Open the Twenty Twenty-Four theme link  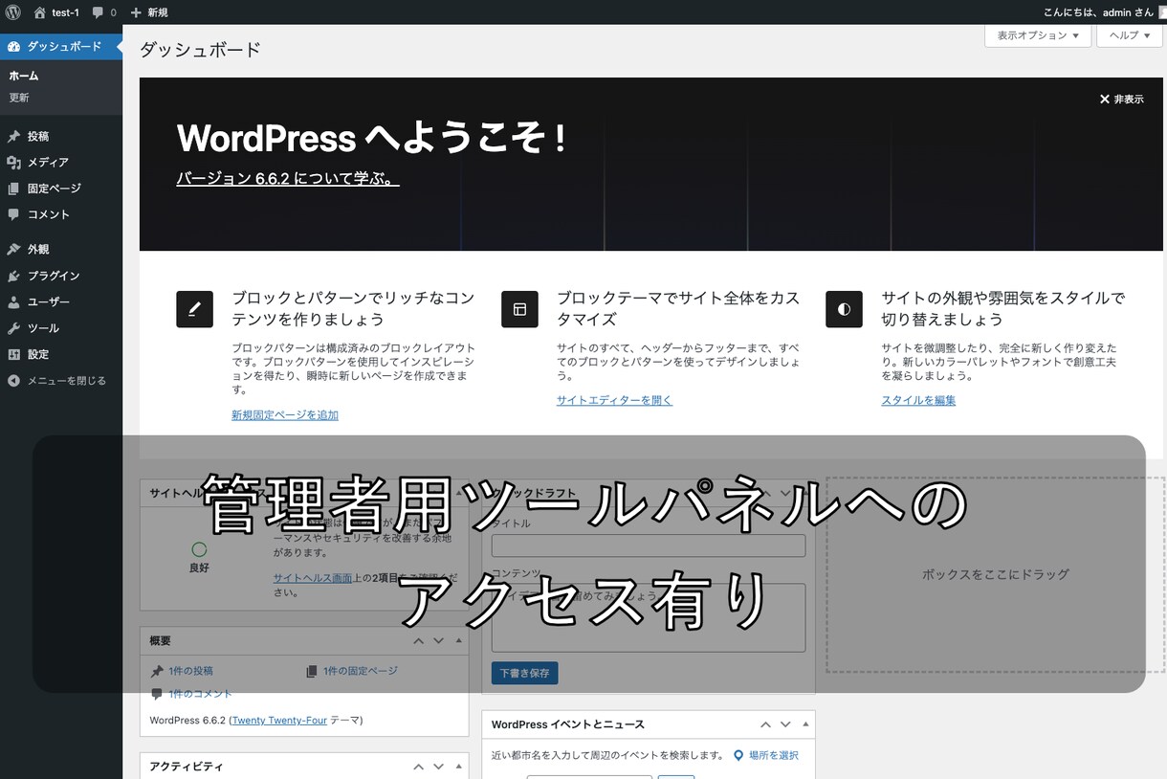point(279,720)
